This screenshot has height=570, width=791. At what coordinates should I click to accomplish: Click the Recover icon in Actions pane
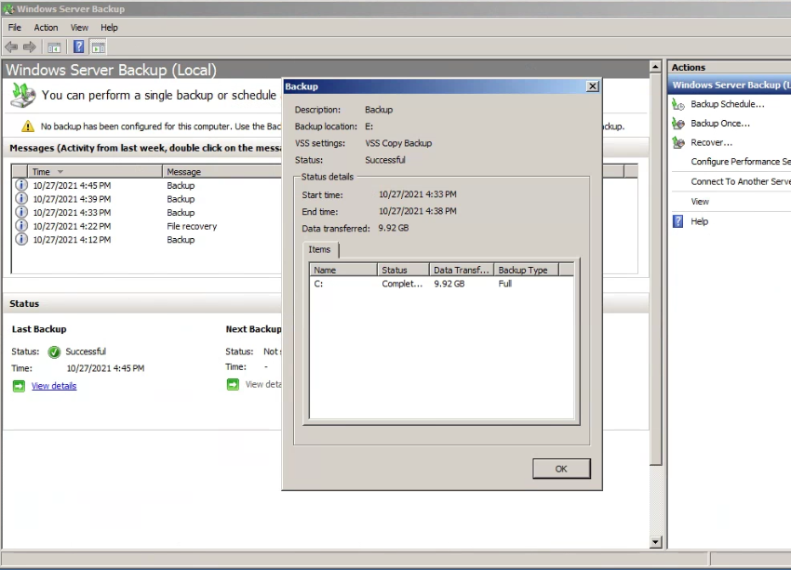[678, 142]
